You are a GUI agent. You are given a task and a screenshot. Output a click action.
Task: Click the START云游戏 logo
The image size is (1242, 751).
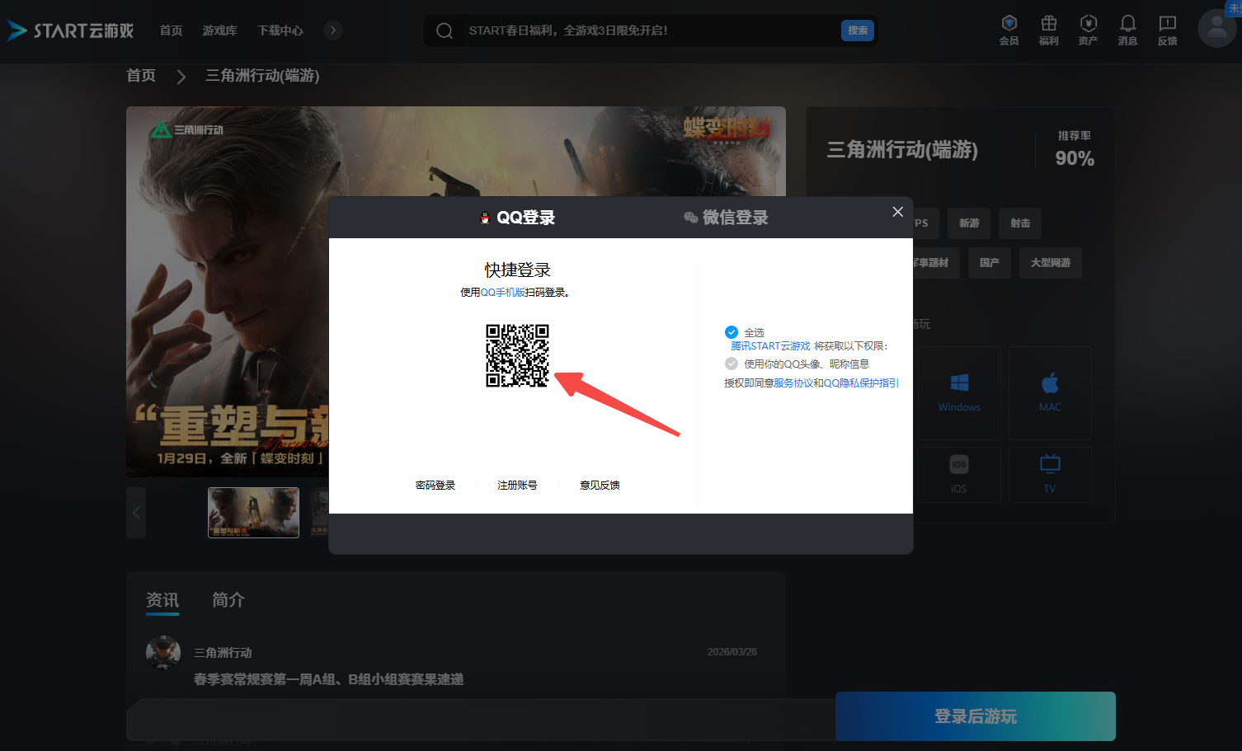point(70,30)
